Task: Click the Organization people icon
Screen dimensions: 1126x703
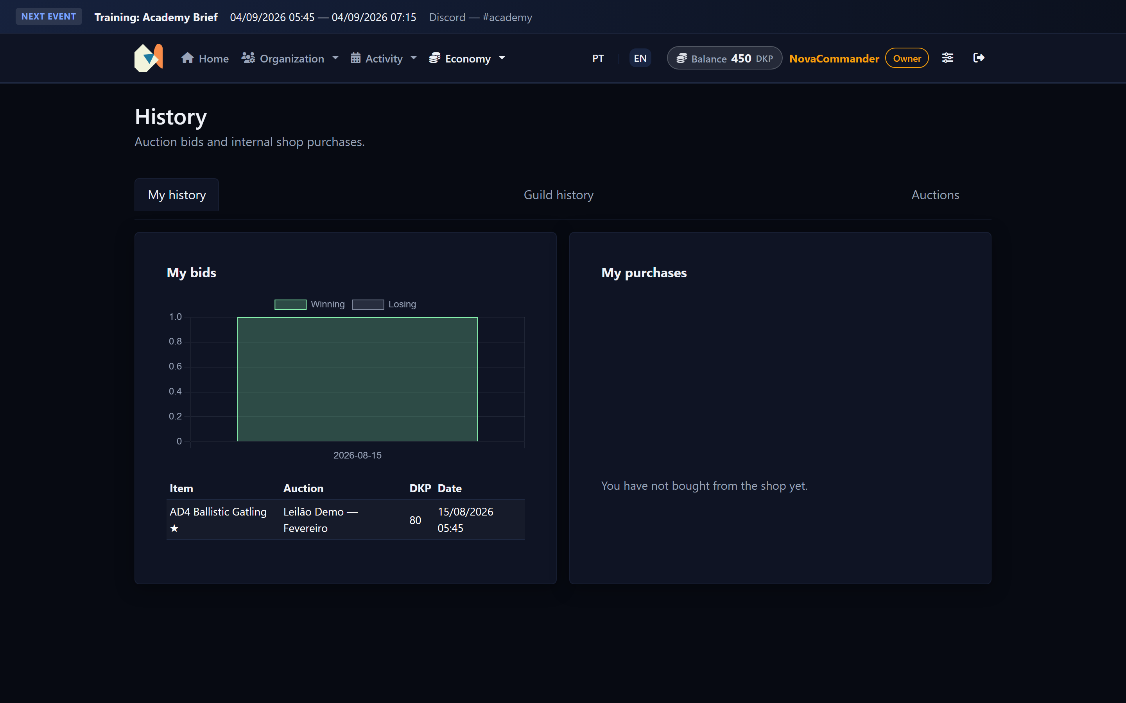Action: [x=248, y=58]
